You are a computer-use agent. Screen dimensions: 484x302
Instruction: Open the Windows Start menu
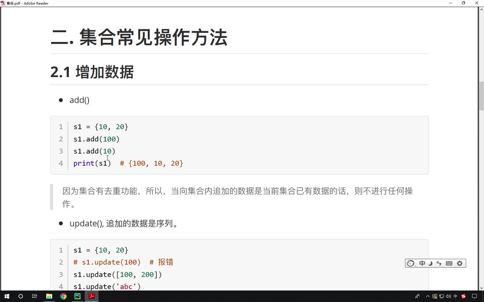tap(7, 296)
